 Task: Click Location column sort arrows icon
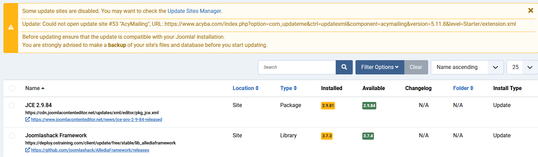tap(257, 88)
